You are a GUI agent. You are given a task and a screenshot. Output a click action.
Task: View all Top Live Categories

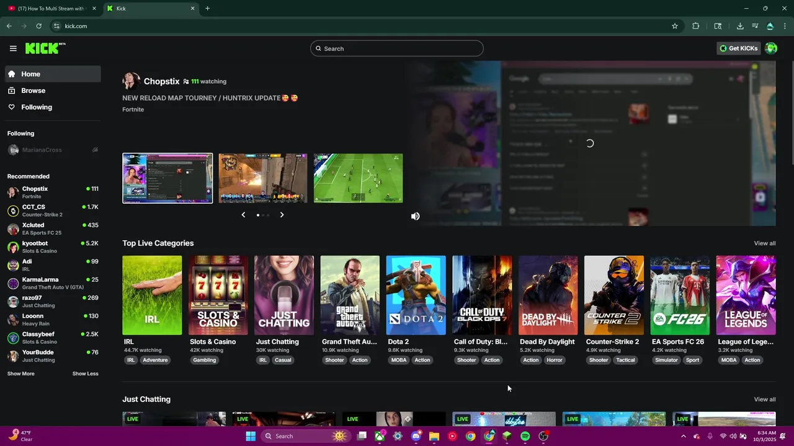tap(764, 243)
